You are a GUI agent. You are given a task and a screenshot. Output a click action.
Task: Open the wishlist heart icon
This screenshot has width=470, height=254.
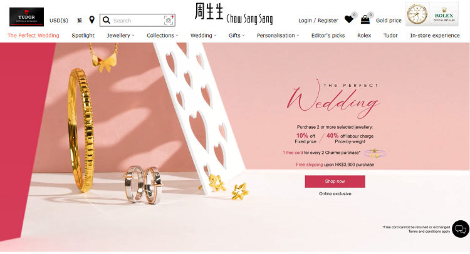click(349, 19)
